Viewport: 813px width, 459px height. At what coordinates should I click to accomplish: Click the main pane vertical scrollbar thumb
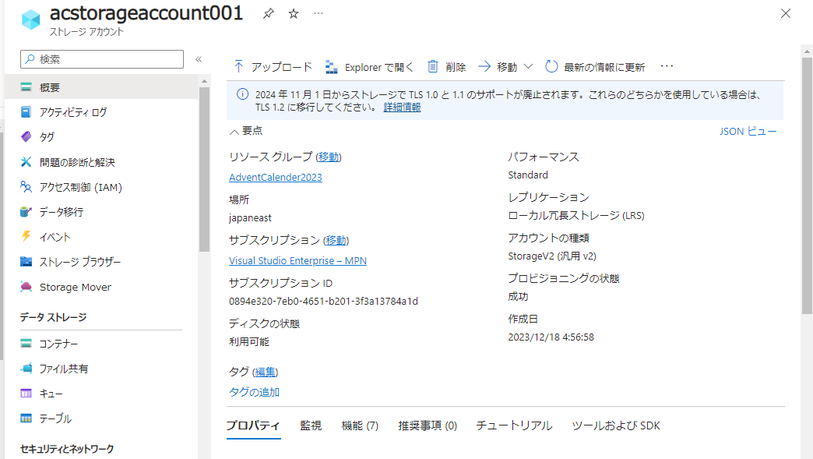pos(807,185)
